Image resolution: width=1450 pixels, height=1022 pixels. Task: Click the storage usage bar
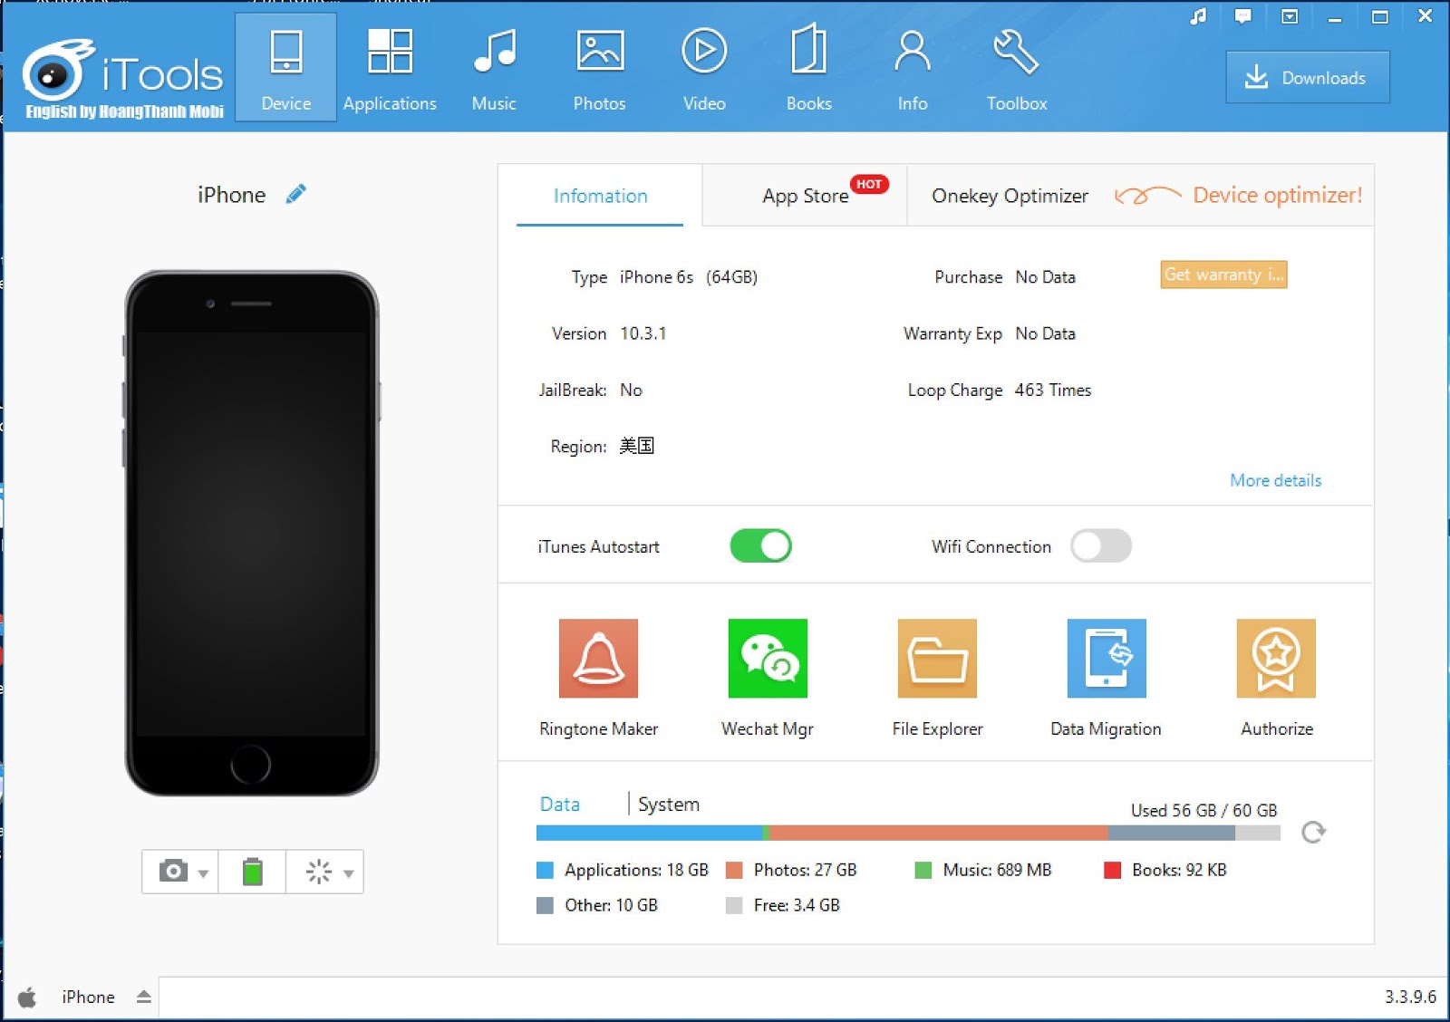[906, 831]
